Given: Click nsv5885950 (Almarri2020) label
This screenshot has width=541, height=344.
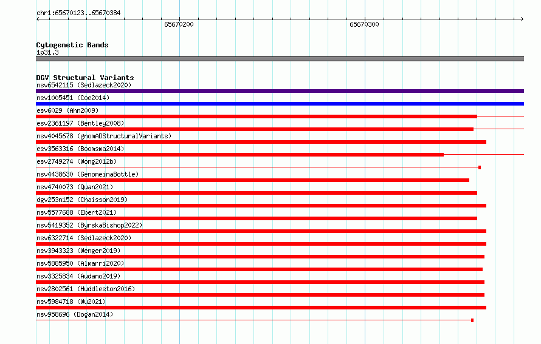Looking at the screenshot, I should tap(80, 263).
